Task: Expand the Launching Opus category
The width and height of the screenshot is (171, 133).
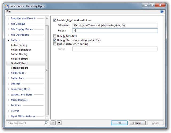Action: (9, 89)
